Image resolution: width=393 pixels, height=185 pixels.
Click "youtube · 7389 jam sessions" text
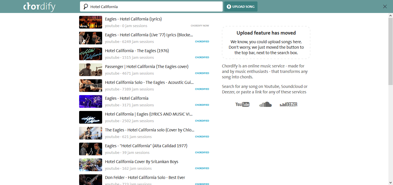[129, 89]
